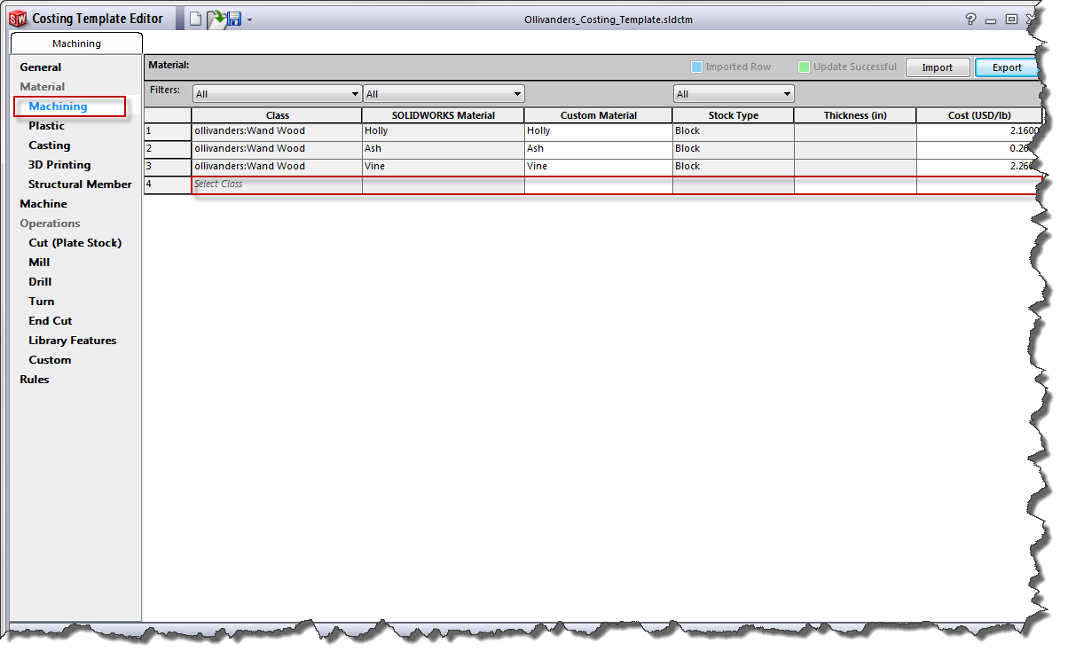
Task: Select Machining under Material
Action: point(59,106)
